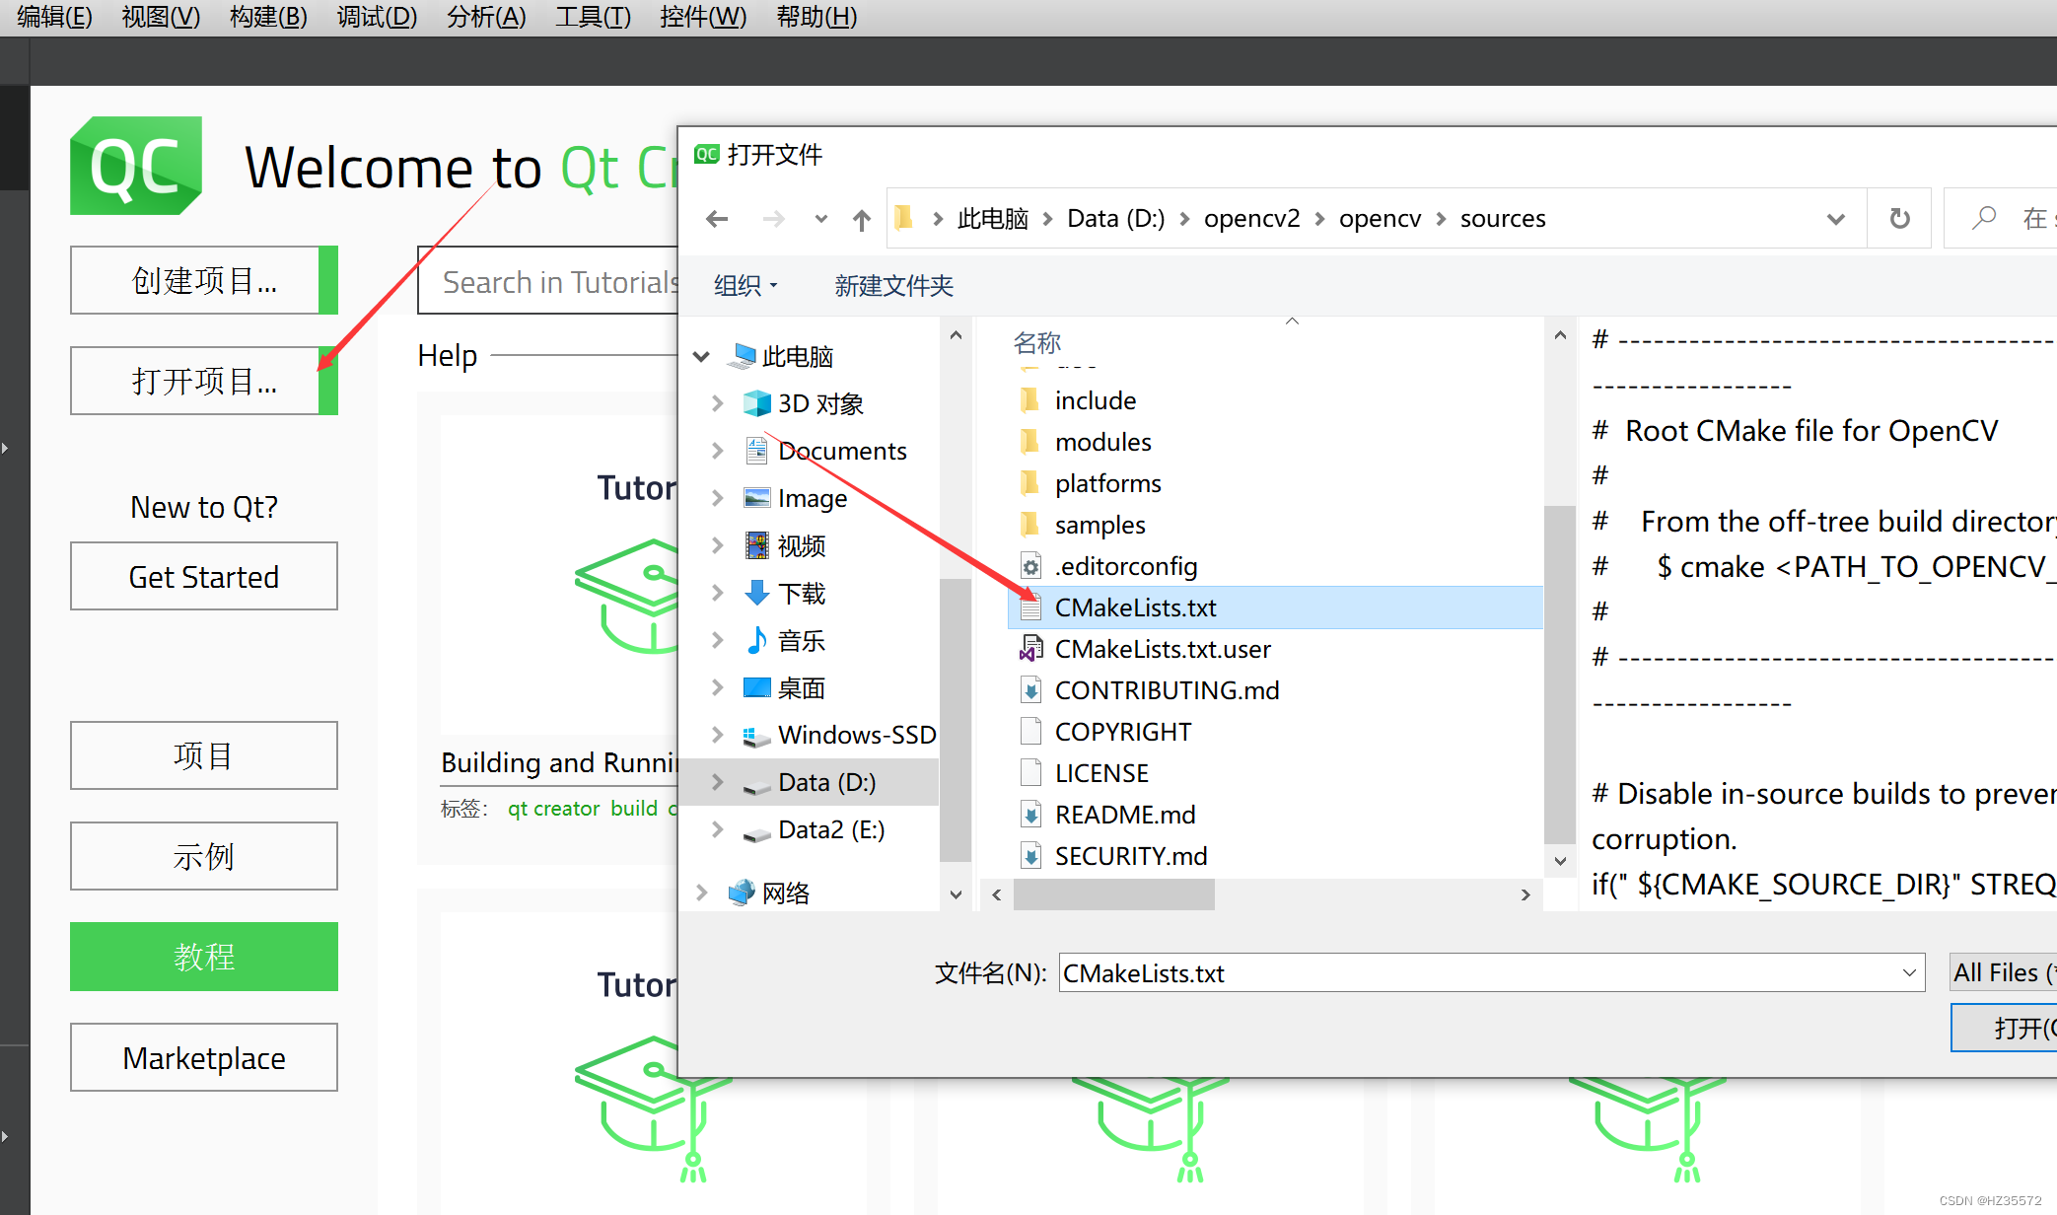Open recent locations dropdown arrow
The height and width of the screenshot is (1215, 2057).
tap(820, 219)
